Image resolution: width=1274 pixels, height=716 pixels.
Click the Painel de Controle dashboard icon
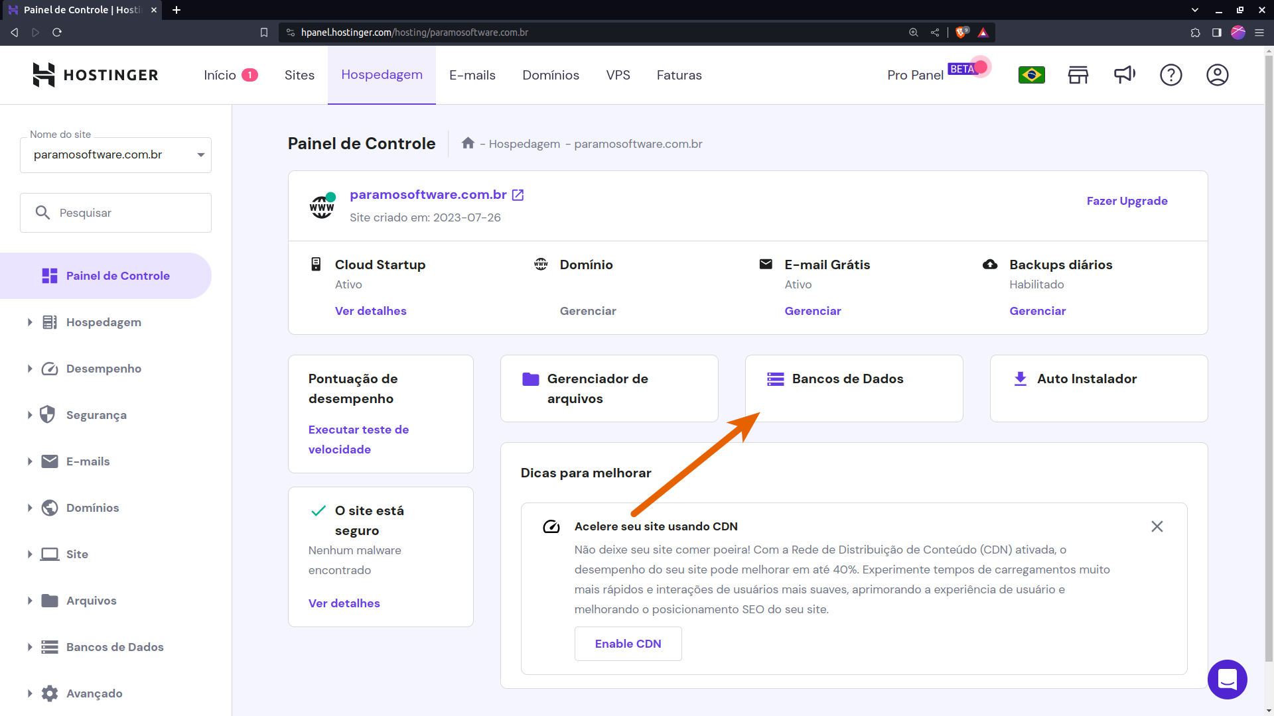[50, 276]
